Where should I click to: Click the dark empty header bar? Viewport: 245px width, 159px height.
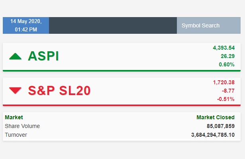pyautogui.click(x=113, y=25)
